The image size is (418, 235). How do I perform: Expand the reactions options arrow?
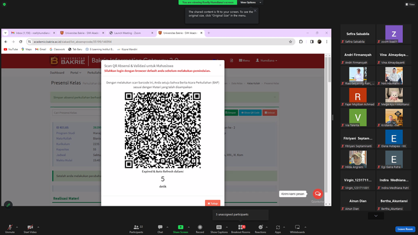click(x=266, y=227)
